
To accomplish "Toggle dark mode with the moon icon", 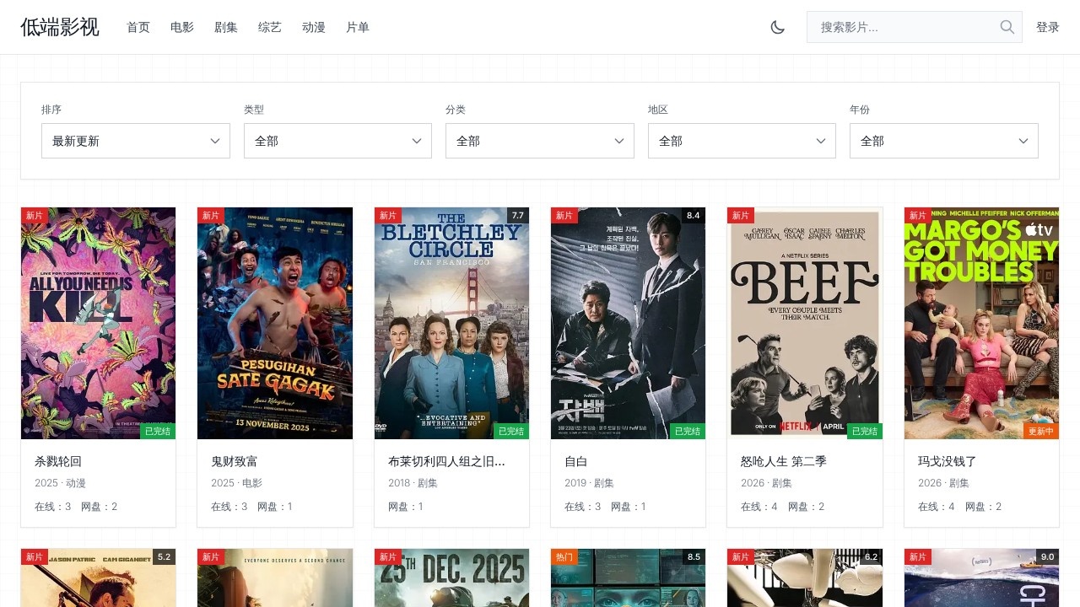I will 777,27.
